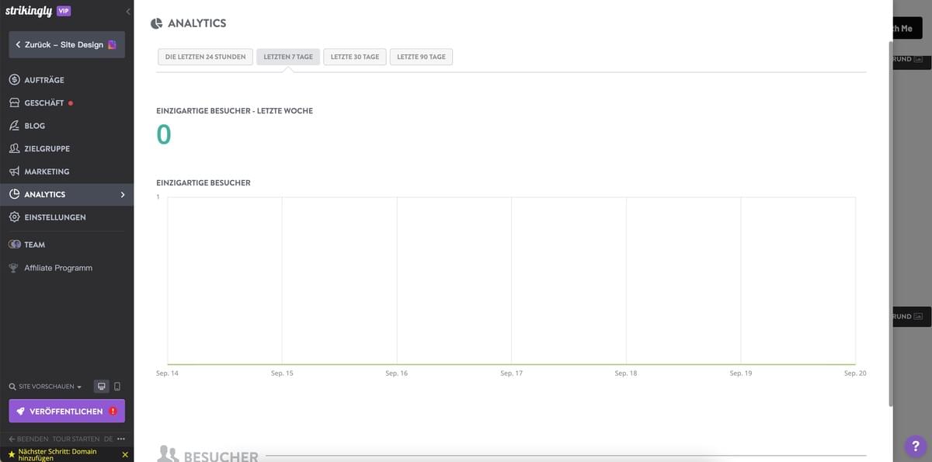
Task: Click the red alert badge on Veröffentlichen
Action: tap(113, 411)
